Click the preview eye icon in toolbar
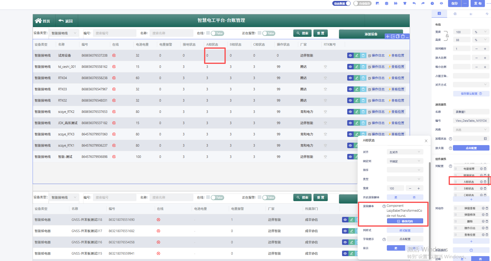 tap(441, 3)
